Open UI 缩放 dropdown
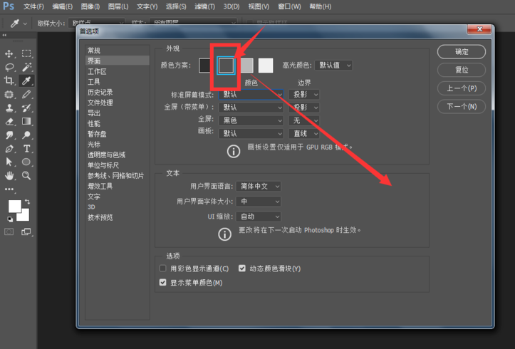This screenshot has width=515, height=349. (x=259, y=217)
